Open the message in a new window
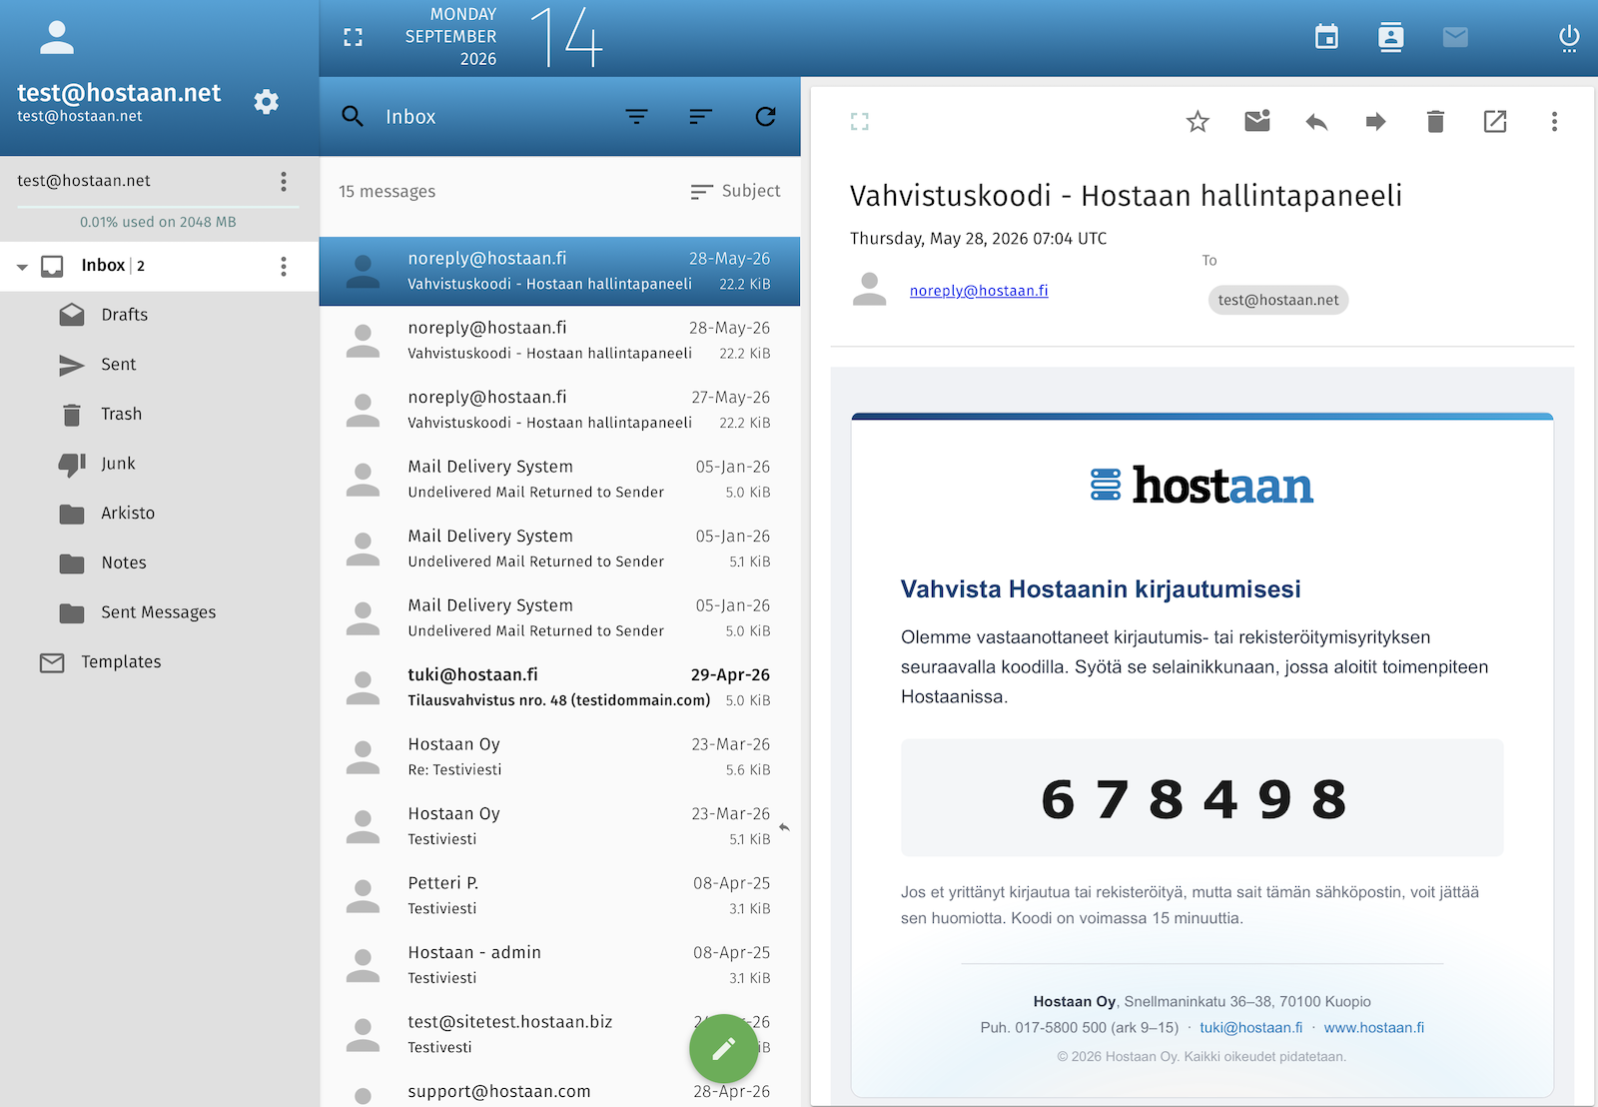Viewport: 1598px width, 1107px height. click(x=1495, y=122)
